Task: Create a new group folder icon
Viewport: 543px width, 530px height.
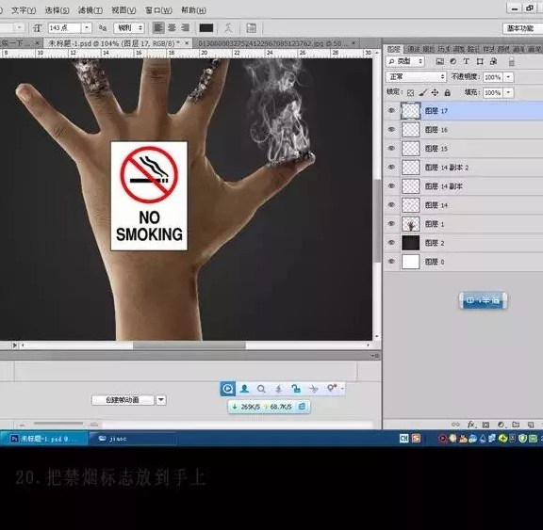Action: 516,425
